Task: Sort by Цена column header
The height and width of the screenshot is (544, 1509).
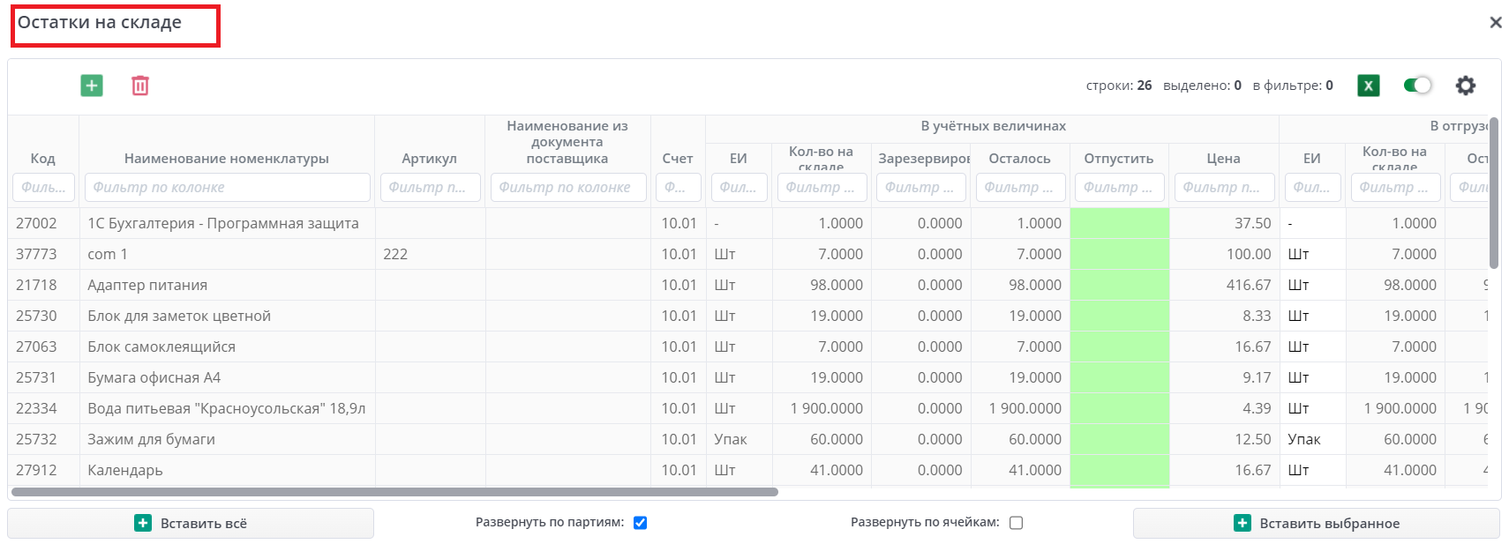Action: pyautogui.click(x=1223, y=159)
